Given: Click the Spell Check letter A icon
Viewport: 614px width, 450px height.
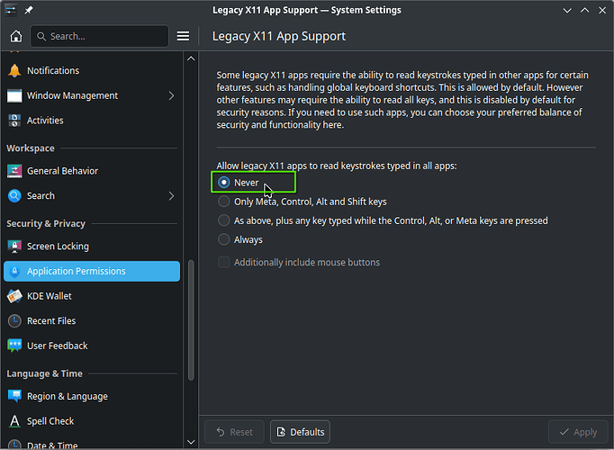Looking at the screenshot, I should [x=14, y=421].
